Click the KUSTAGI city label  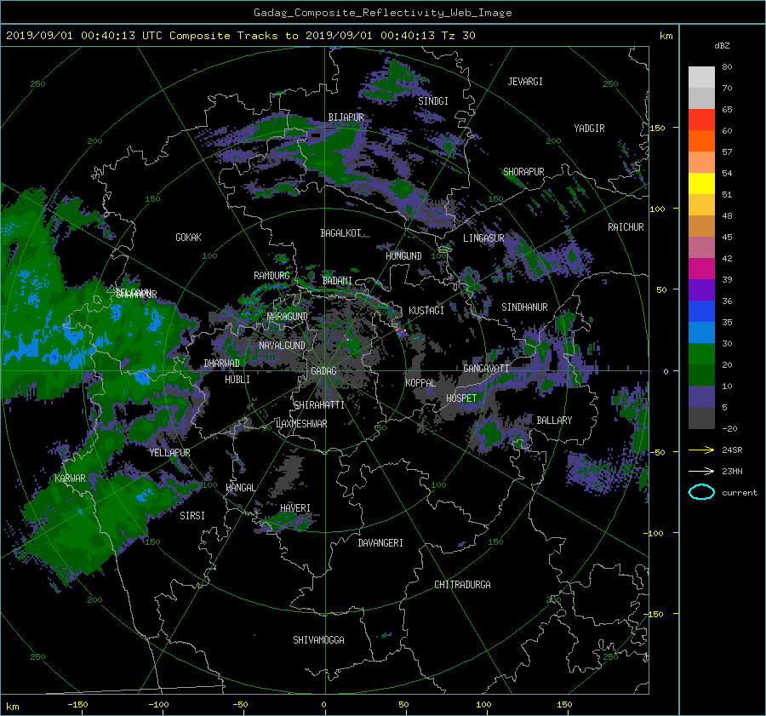[426, 311]
